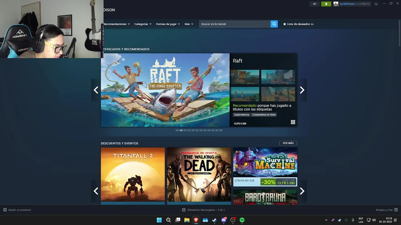The image size is (401, 225).
Task: Click the wallet balance CLP$0,51
Action: (364, 4)
